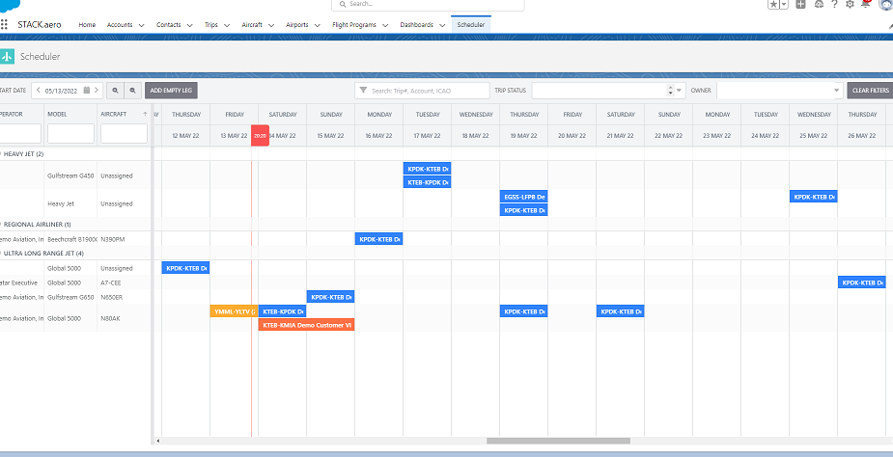Open the setup gear menu

850,5
